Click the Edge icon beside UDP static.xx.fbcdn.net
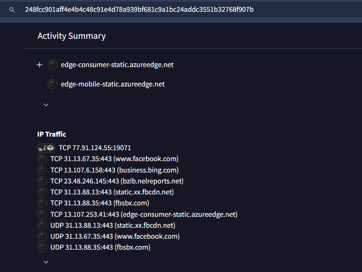The width and height of the screenshot is (362, 272). coord(42,225)
